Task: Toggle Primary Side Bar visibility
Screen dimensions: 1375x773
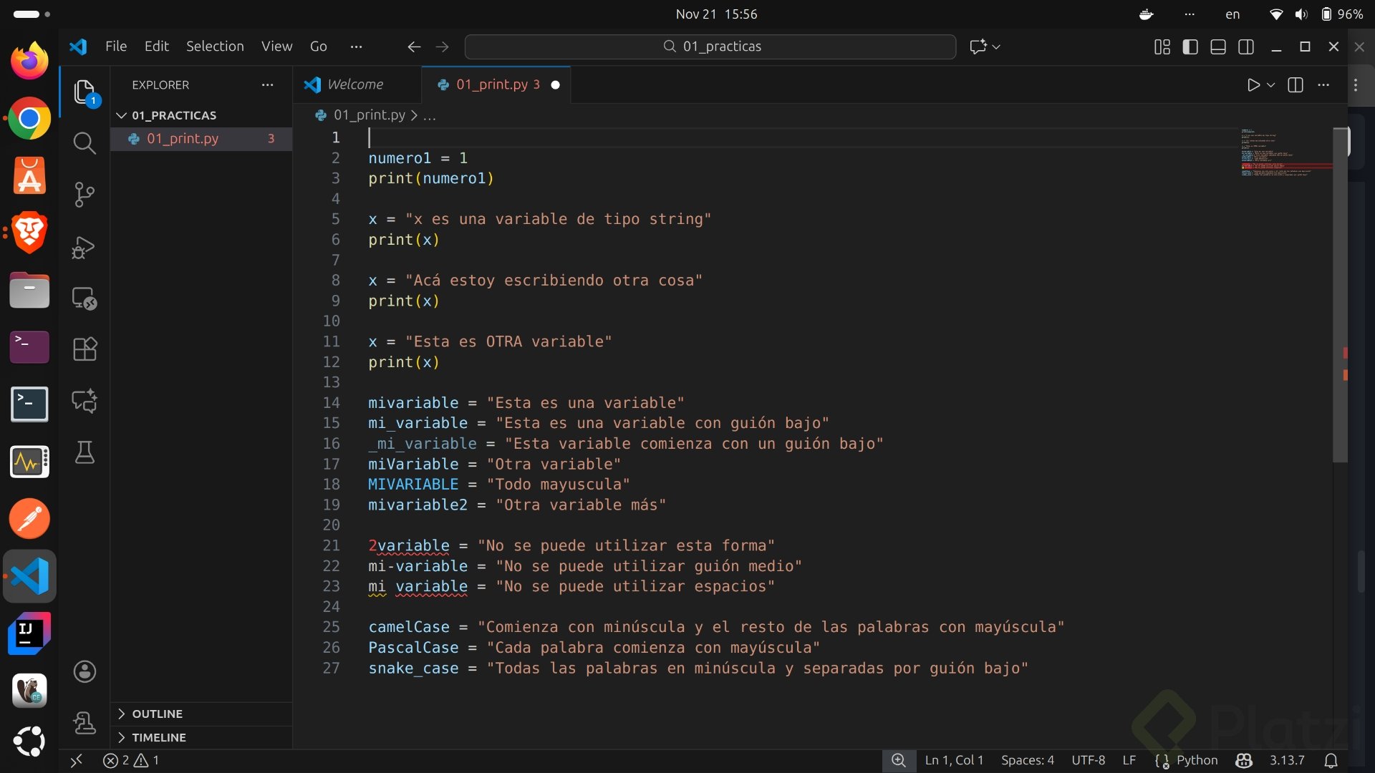Action: tap(1190, 47)
